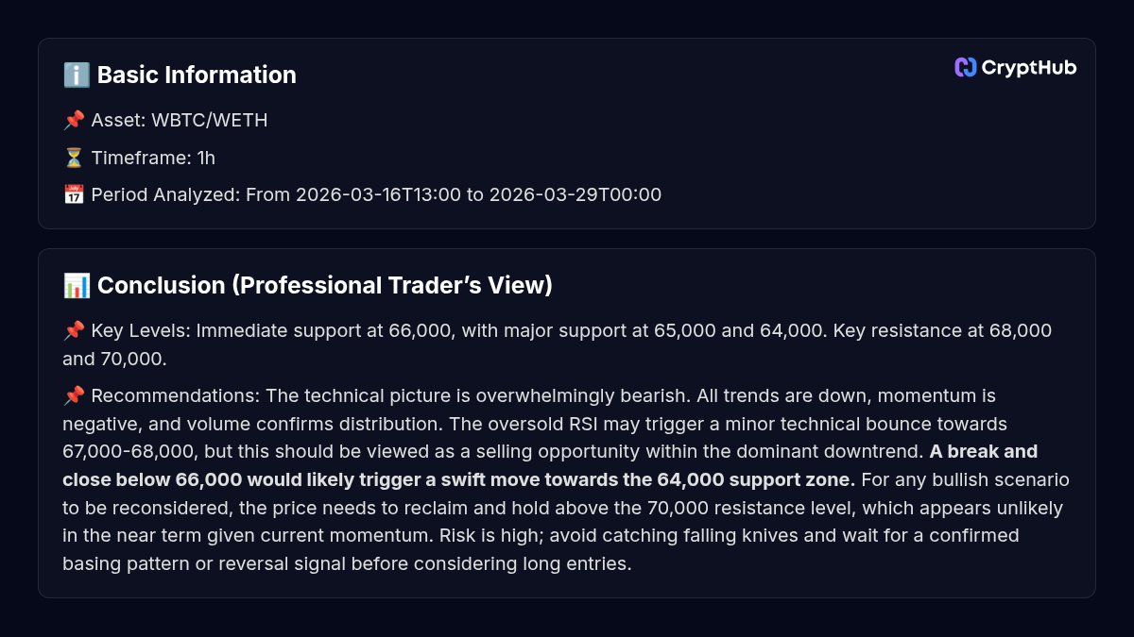Click the pin icon before Recommendations
The image size is (1134, 637).
74,395
